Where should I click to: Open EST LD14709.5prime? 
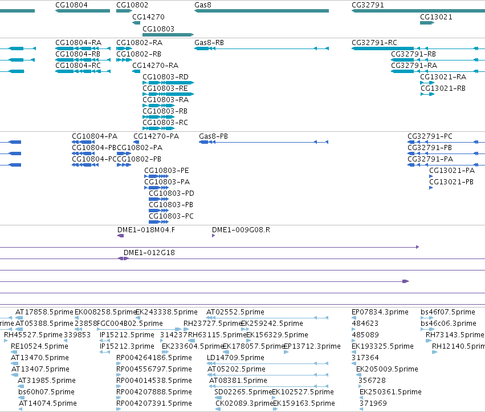pos(267,363)
